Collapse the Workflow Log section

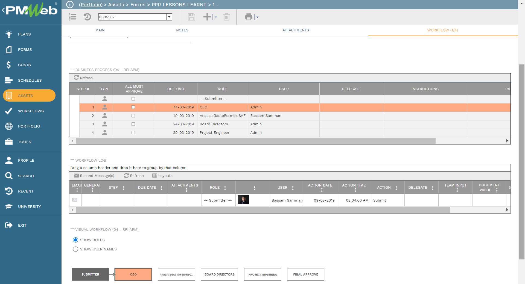point(72,160)
